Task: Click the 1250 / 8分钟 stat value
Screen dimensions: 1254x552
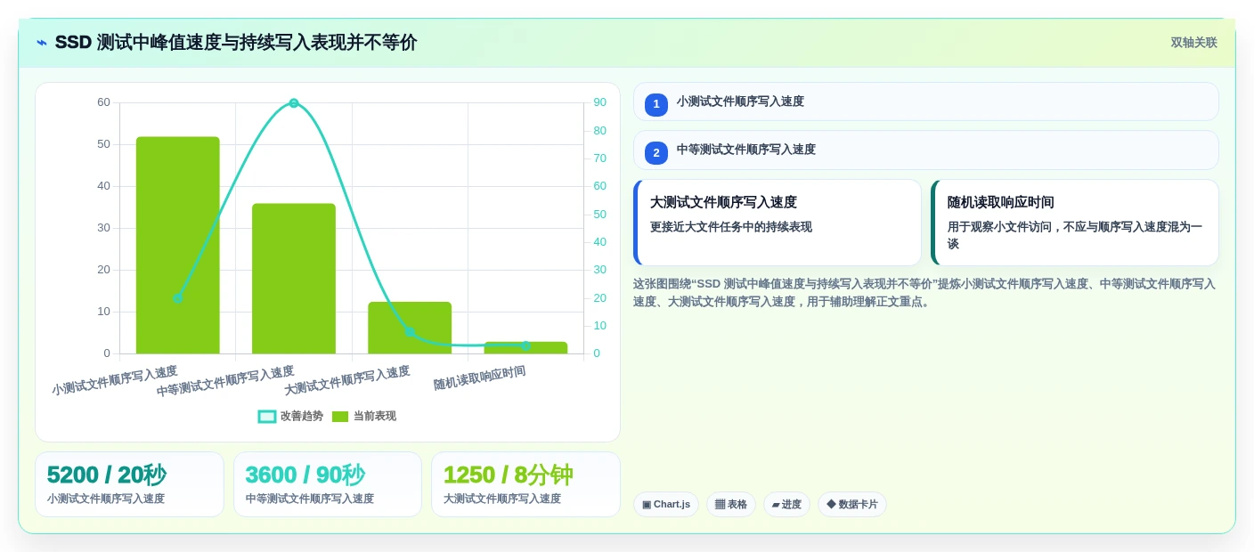Action: 508,475
